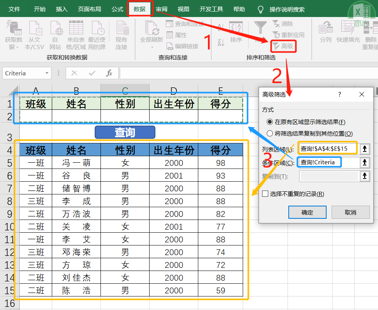This screenshot has width=378, height=310.
Task: Switch to the 插入 (Insert) tab
Action: click(62, 9)
